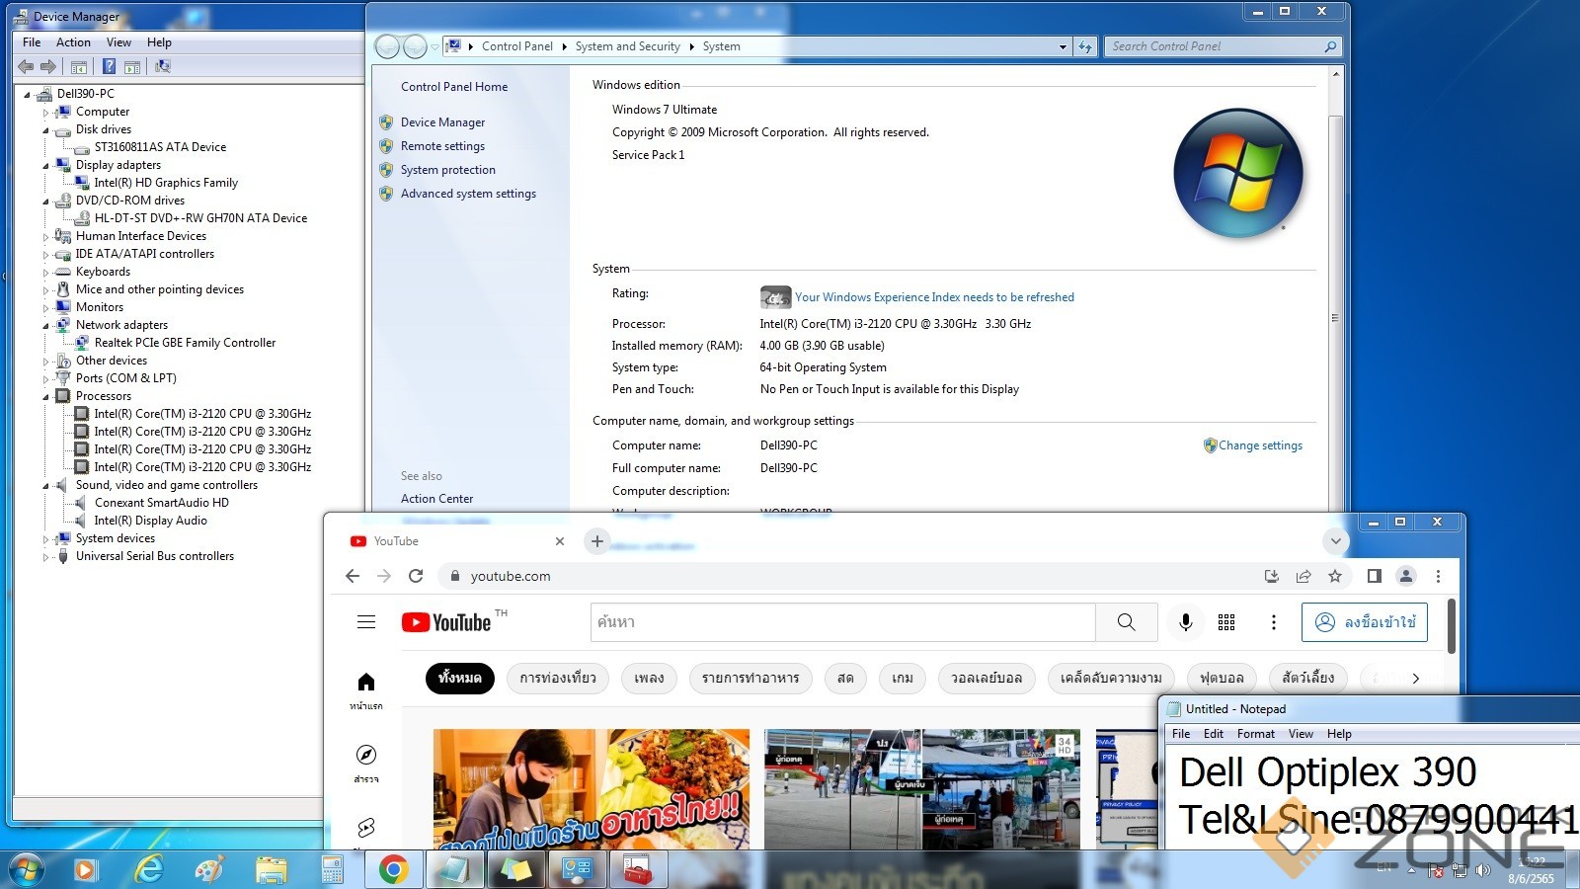Open Format menu in Notepad
1580x889 pixels.
tap(1255, 734)
